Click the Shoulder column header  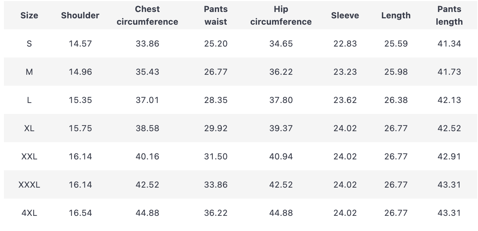[80, 16]
